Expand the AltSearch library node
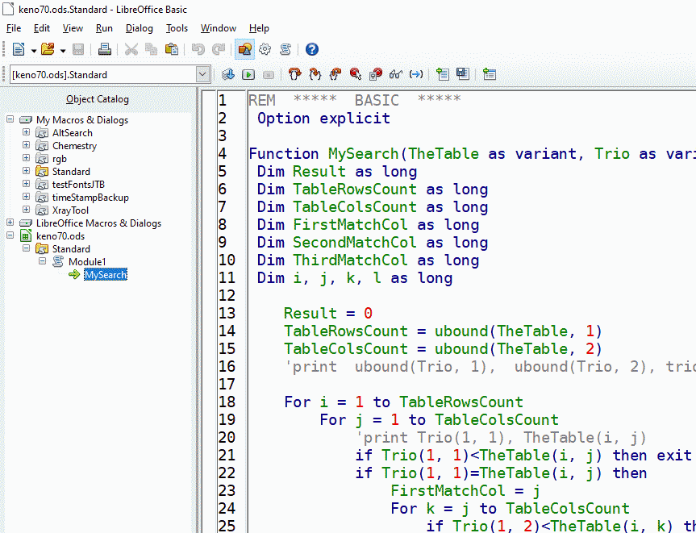The image size is (696, 533). tap(27, 133)
